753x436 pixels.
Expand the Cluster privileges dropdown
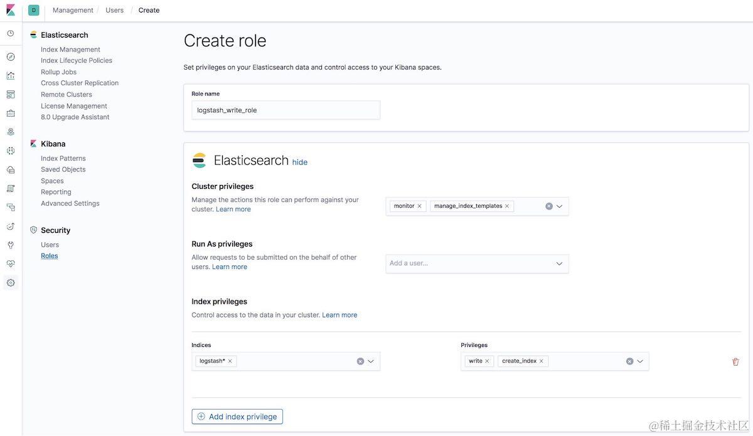point(560,206)
